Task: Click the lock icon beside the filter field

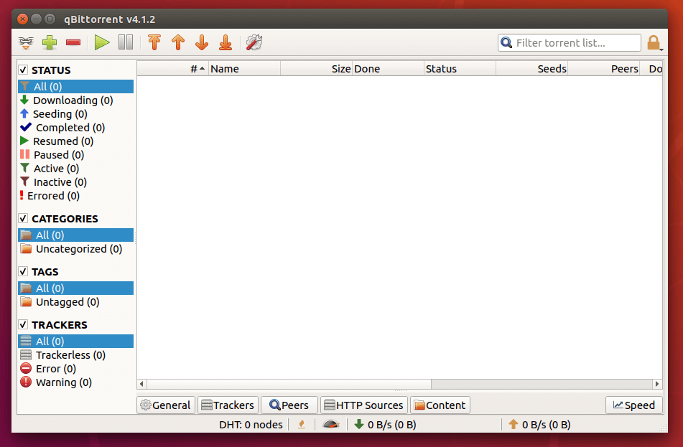Action: 654,42
